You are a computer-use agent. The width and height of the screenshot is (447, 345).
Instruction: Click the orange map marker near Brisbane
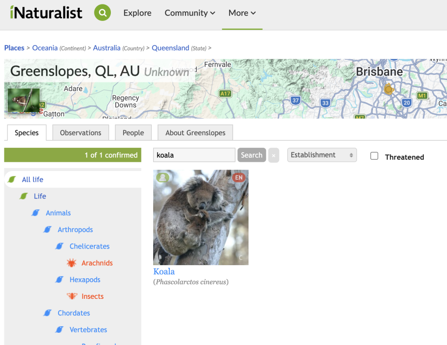point(389,89)
